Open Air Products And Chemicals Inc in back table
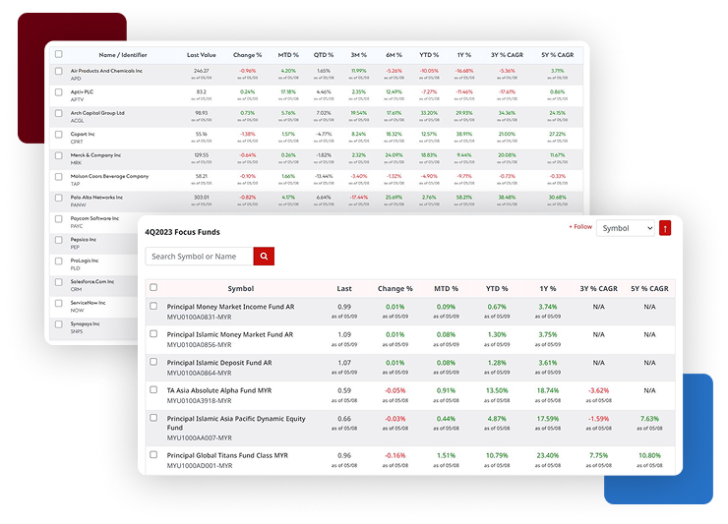The width and height of the screenshot is (728, 524). (x=106, y=71)
